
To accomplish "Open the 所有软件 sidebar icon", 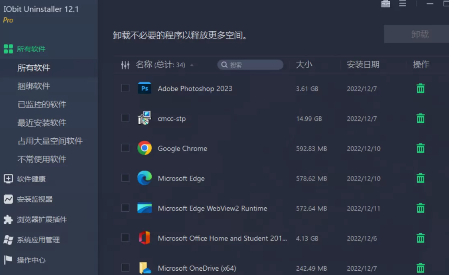I will pos(8,49).
